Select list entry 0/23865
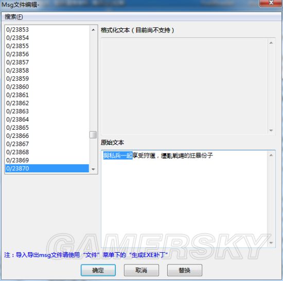This screenshot has width=283, height=281. pyautogui.click(x=47, y=128)
